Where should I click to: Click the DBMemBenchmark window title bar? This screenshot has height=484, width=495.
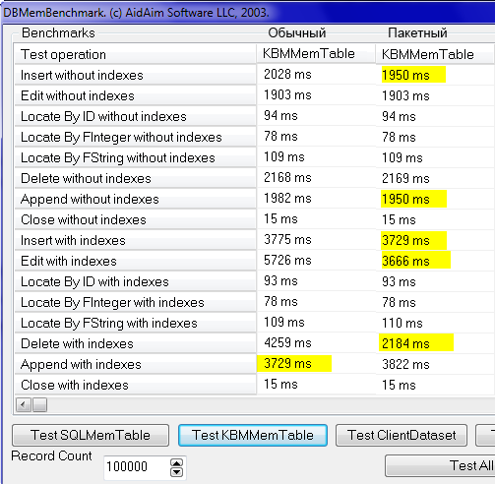[x=247, y=13]
